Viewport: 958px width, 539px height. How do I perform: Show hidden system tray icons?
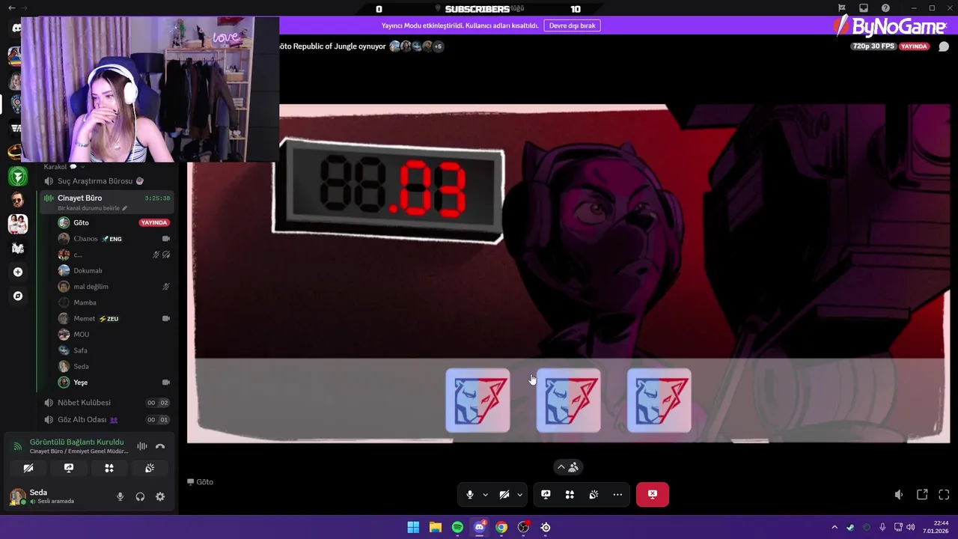tap(835, 527)
